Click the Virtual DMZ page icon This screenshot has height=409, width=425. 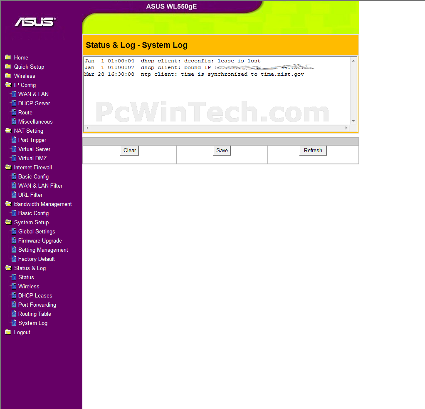click(14, 158)
